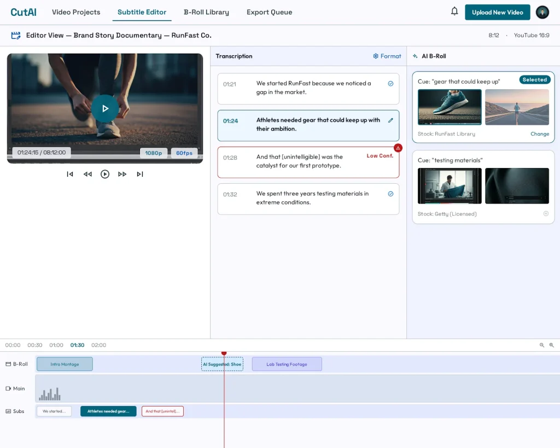Click the 01:24 timestamp
Image resolution: width=560 pixels, height=448 pixels.
pyautogui.click(x=230, y=121)
